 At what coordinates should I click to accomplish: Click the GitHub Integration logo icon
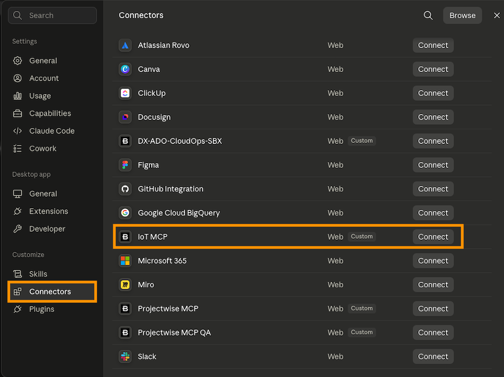click(x=125, y=189)
